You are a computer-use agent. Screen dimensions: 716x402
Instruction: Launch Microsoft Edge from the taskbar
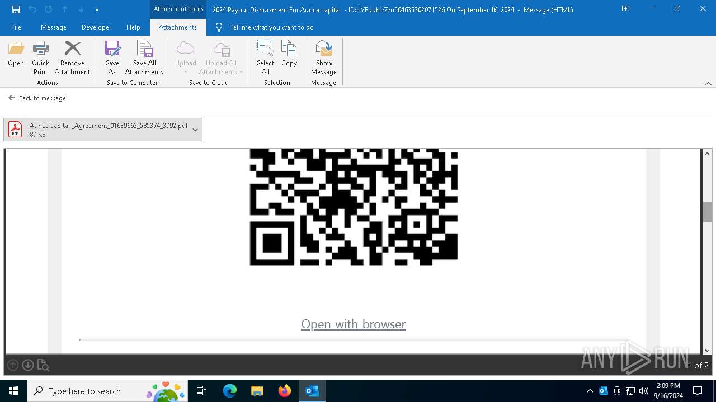tap(230, 391)
